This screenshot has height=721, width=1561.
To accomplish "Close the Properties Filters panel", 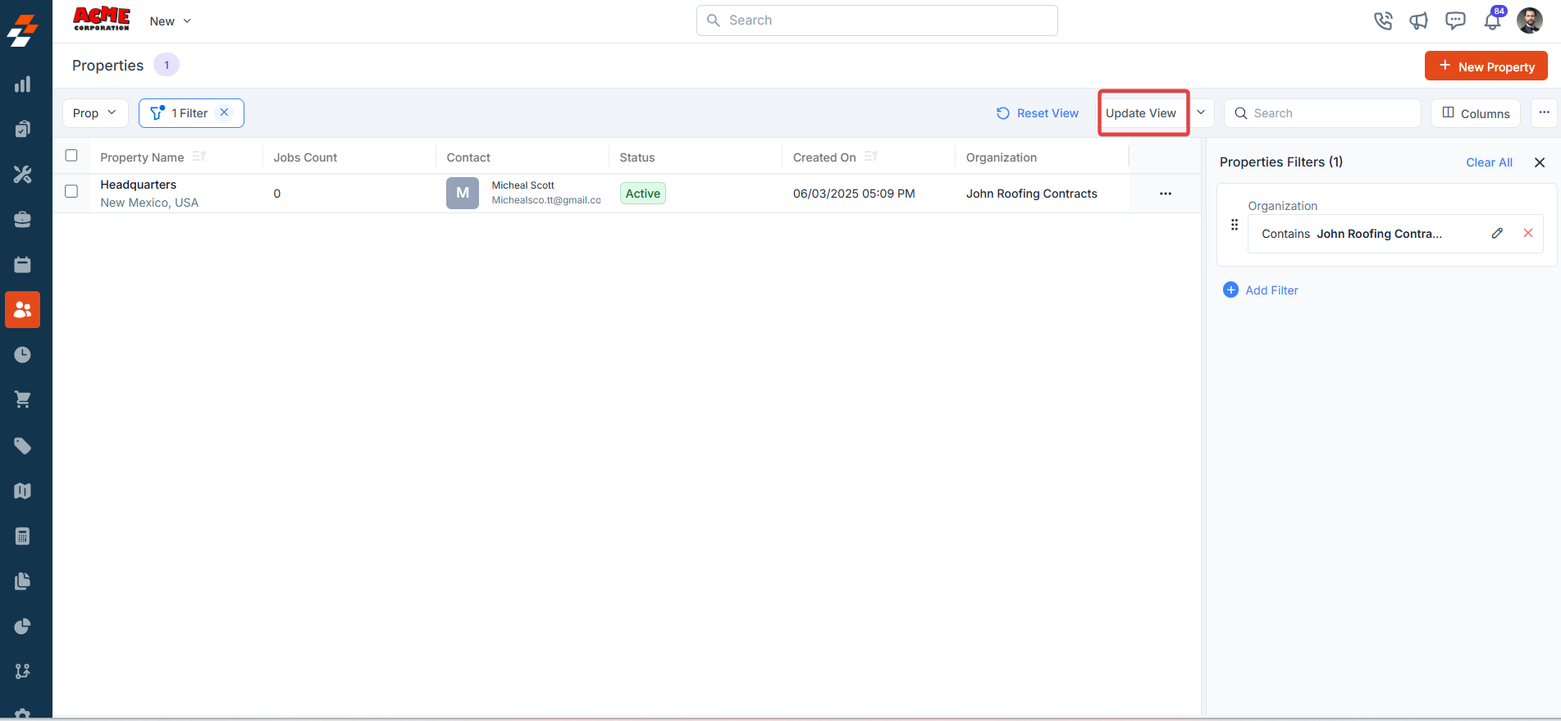I will click(1540, 162).
